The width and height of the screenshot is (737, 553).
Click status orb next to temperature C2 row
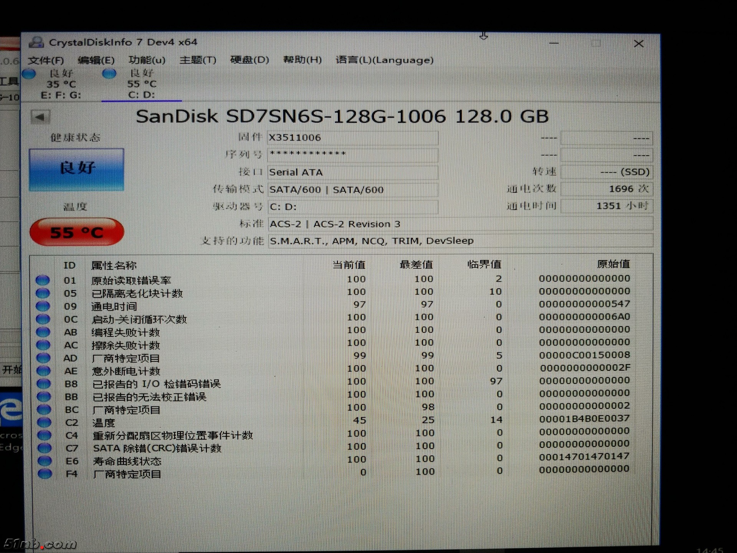pos(44,422)
